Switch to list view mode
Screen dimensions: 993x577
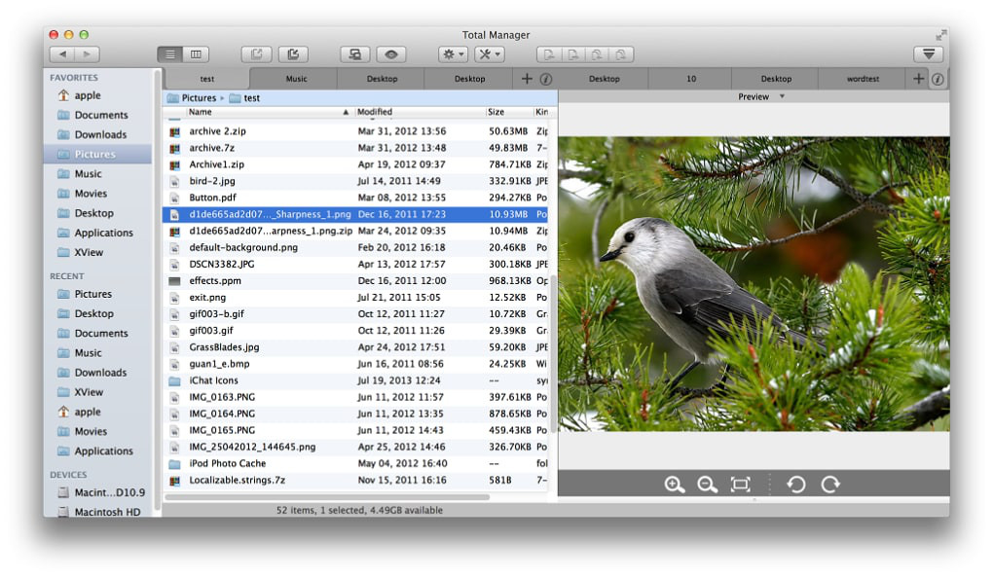point(169,54)
